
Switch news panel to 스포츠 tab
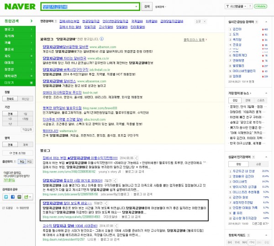pos(261,100)
